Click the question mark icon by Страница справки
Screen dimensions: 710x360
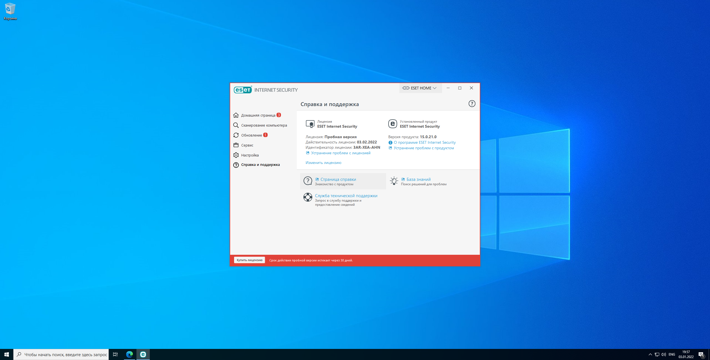click(x=308, y=181)
